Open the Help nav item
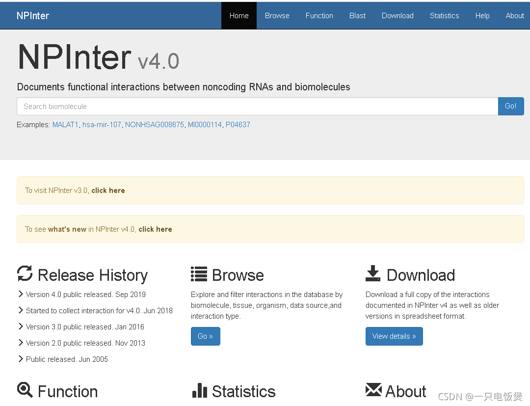The image size is (530, 406). (482, 16)
